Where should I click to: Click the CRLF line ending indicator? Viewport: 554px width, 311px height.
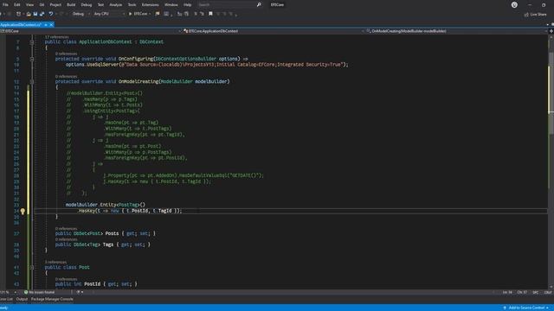[548, 292]
